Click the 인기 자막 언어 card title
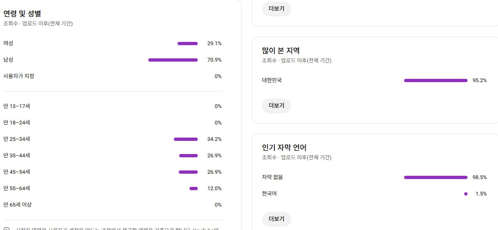 click(284, 147)
